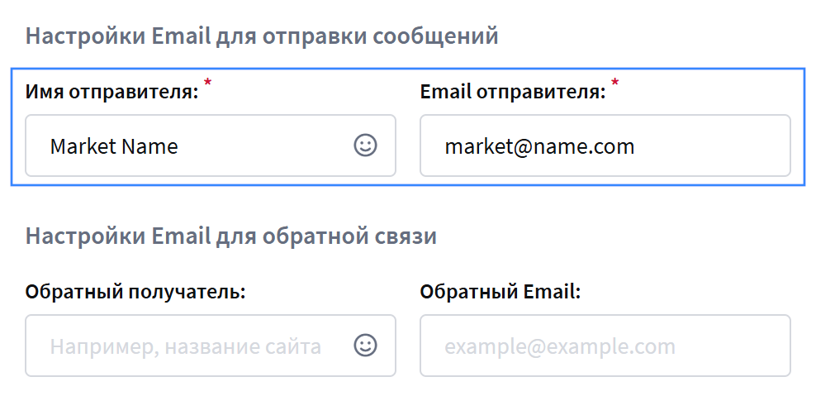Open emoji picker in sender name field
816x415 pixels.
click(x=365, y=145)
